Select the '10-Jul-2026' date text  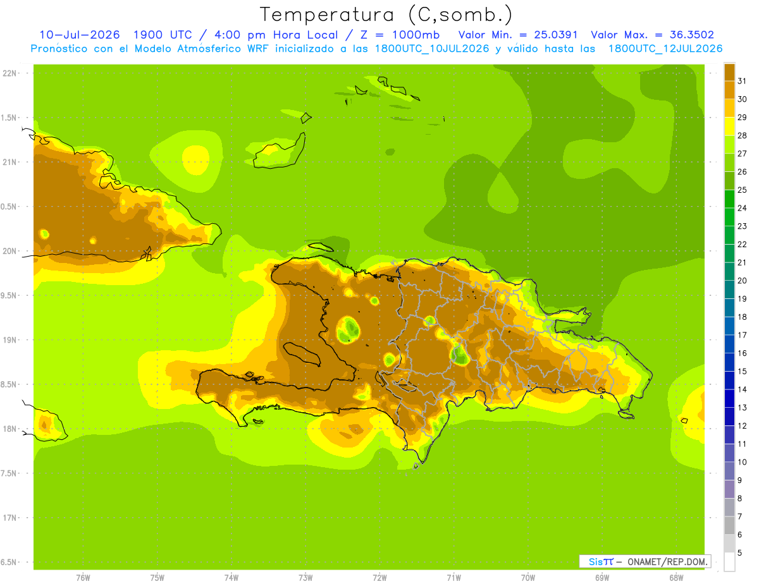click(80, 35)
